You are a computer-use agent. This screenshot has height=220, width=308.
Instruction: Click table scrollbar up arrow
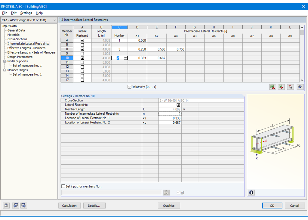[302, 27]
